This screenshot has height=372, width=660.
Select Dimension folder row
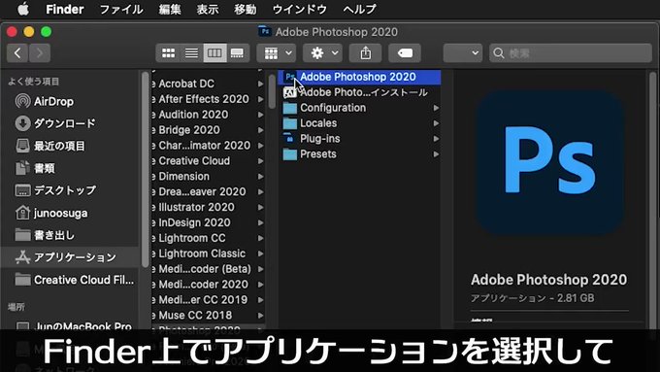click(x=208, y=177)
